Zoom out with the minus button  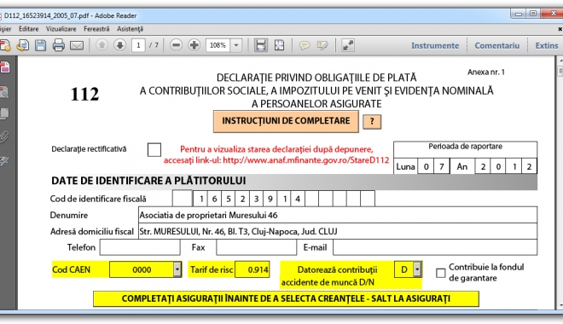tap(176, 45)
